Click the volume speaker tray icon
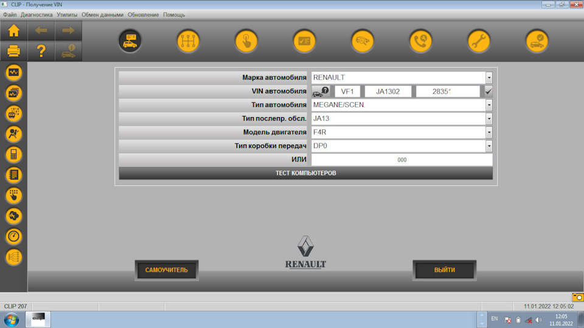The height and width of the screenshot is (328, 584). 538,320
